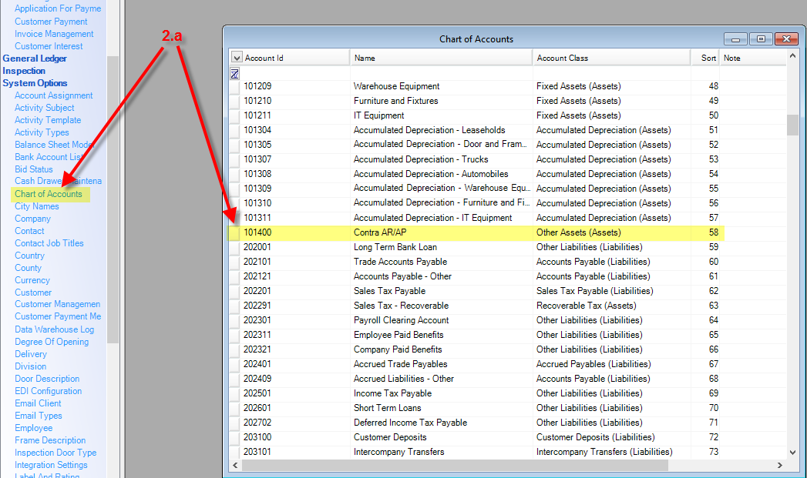Click the horizontal scrollbar right arrow
Viewport: 807px width, 478px height.
780,466
